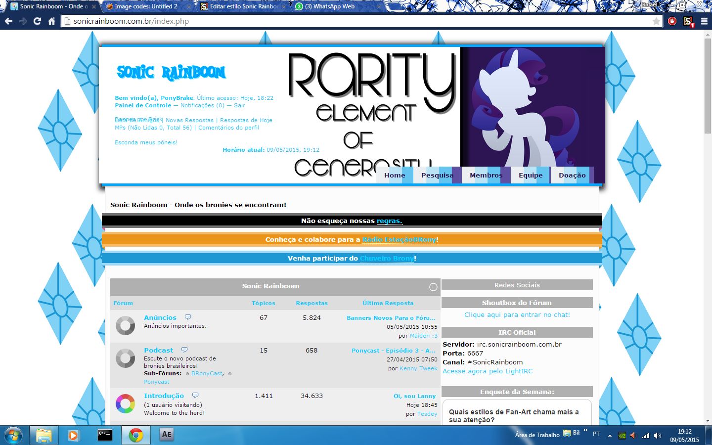Open the Membros navigation item
This screenshot has height=445, width=712.
(486, 175)
